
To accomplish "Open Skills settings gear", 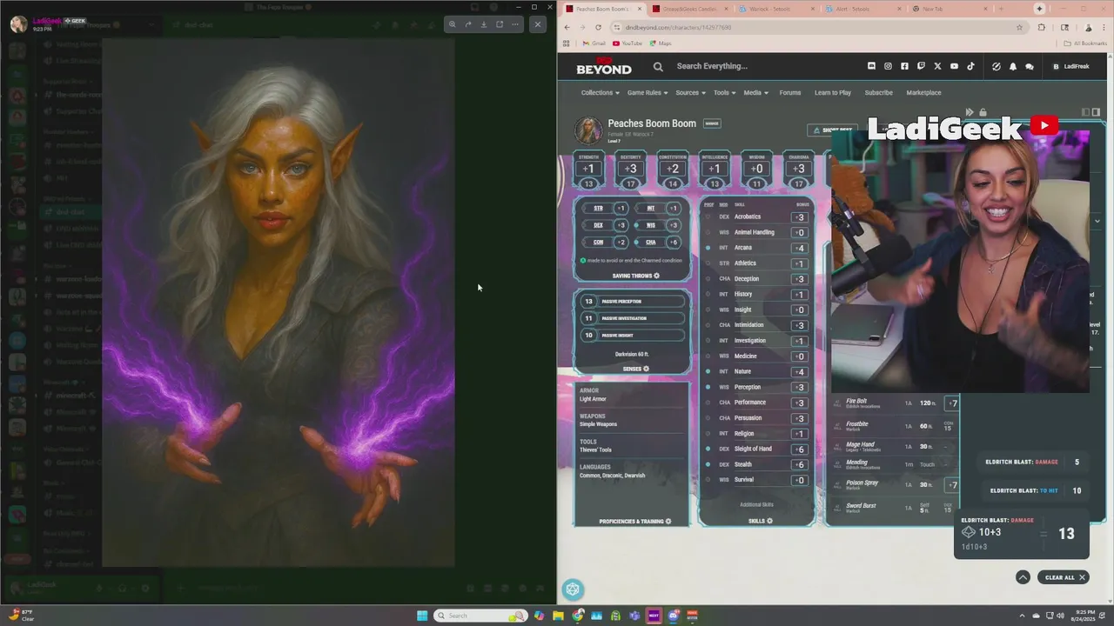I will pyautogui.click(x=769, y=521).
